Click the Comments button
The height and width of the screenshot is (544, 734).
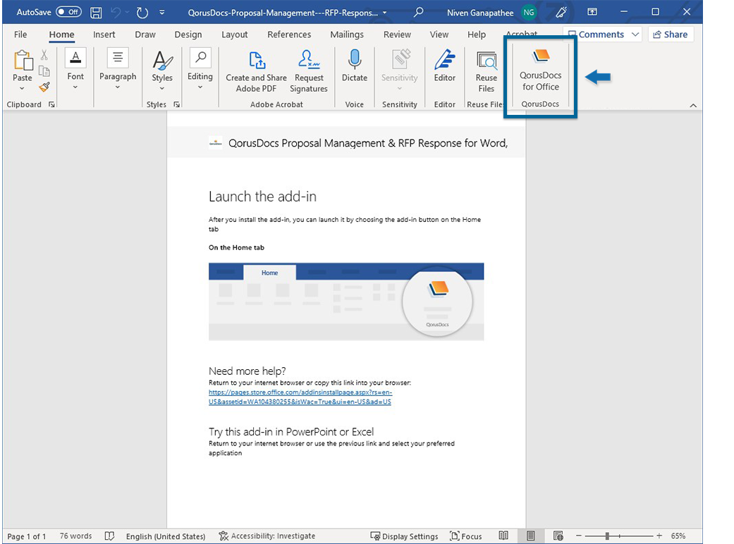tap(596, 34)
